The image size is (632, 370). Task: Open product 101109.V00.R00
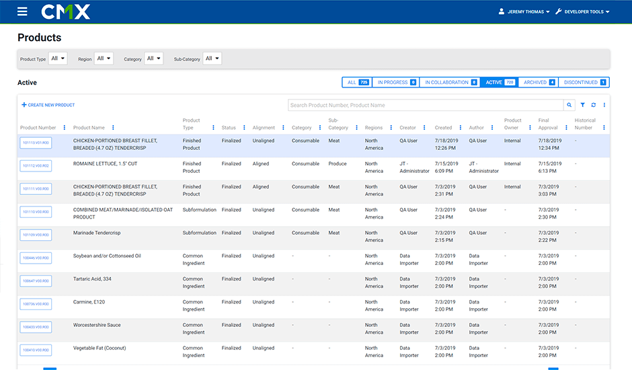(36, 235)
